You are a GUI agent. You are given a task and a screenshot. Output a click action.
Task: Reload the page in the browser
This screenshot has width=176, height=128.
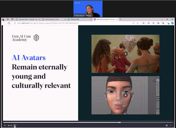(x=9, y=23)
